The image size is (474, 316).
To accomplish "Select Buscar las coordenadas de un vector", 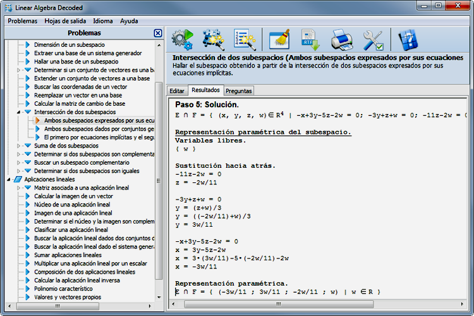I will [80, 87].
